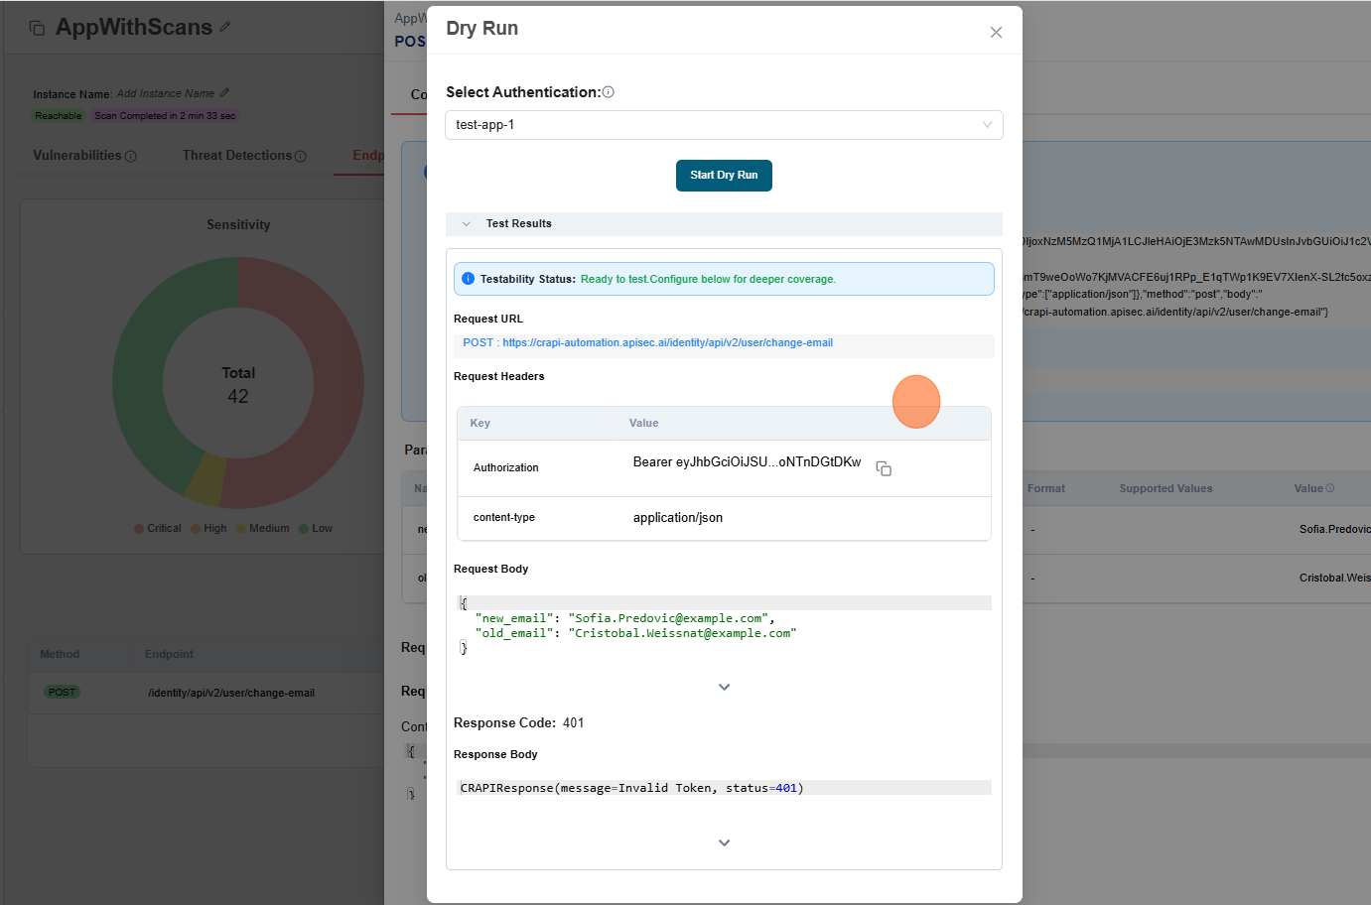Click the copy icon beside AppWithScans title

(38, 29)
